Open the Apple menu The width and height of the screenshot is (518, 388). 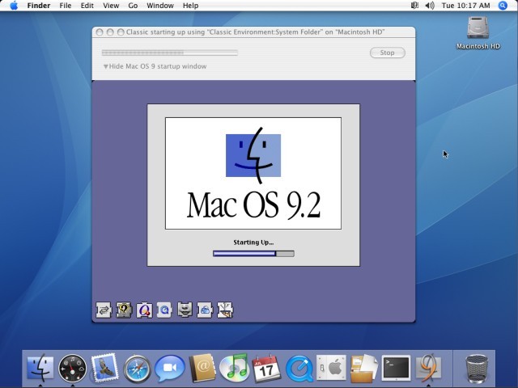14,6
